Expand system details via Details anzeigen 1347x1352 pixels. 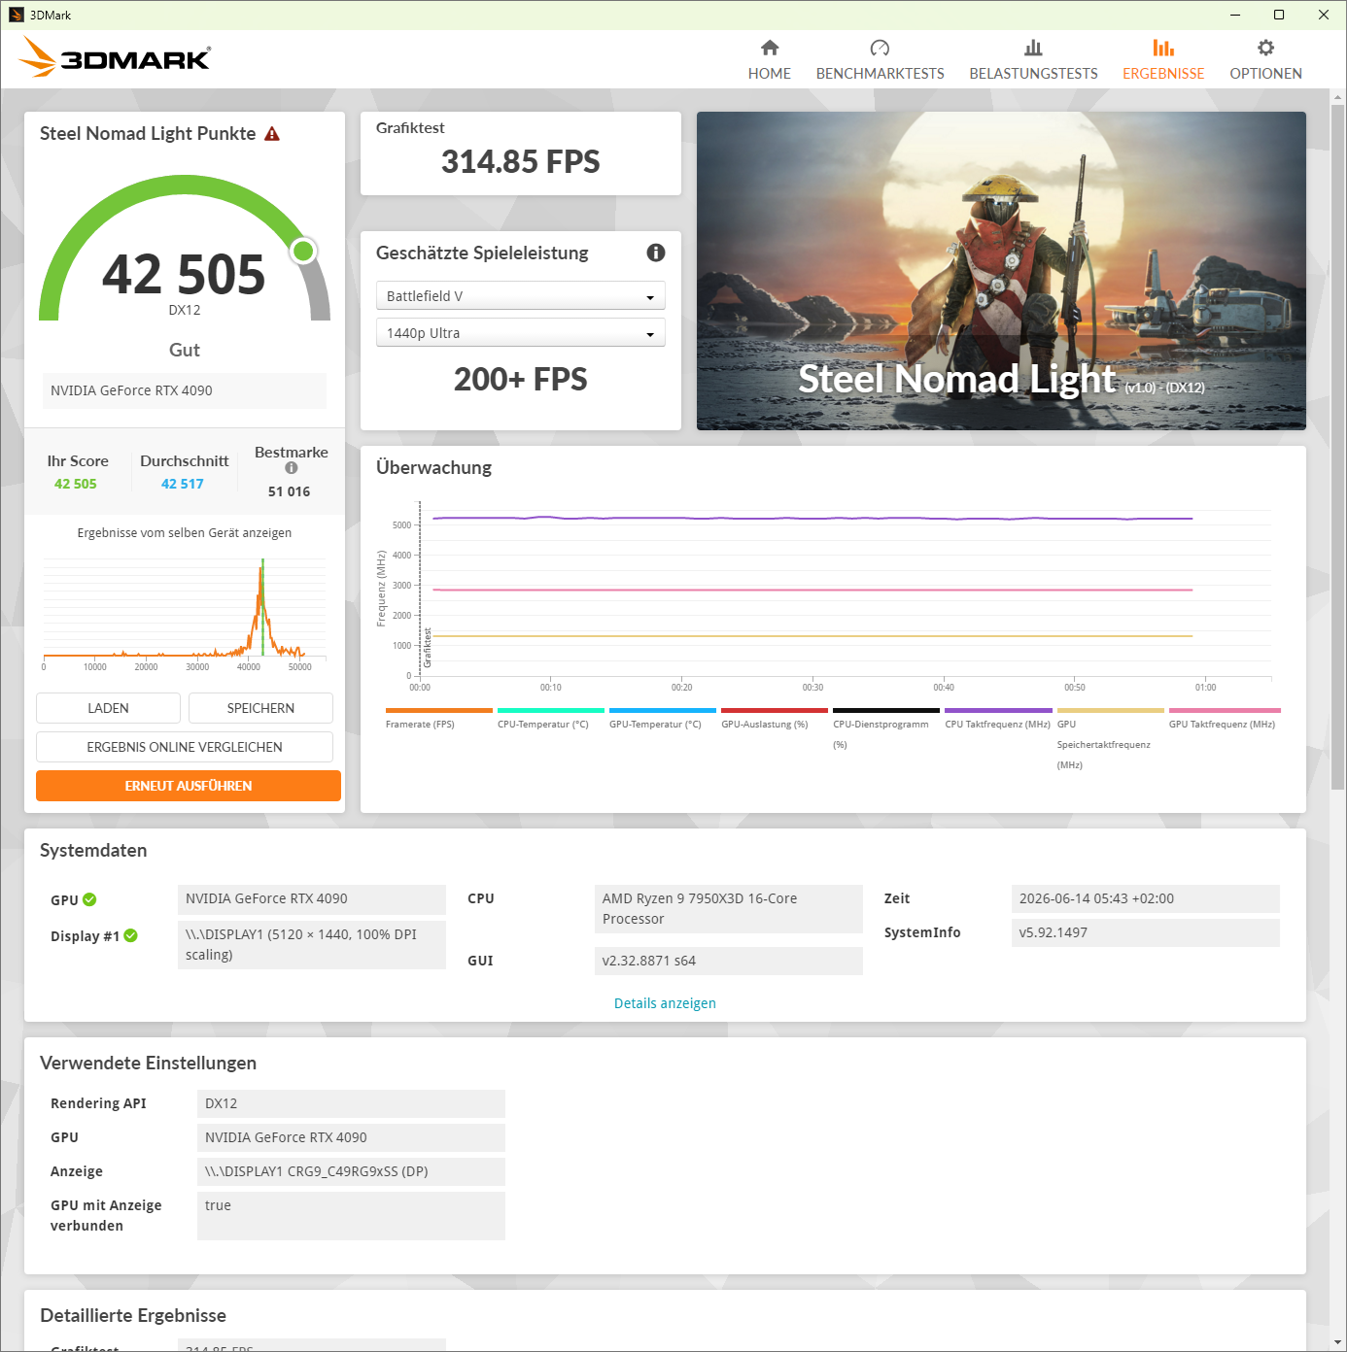[665, 1003]
